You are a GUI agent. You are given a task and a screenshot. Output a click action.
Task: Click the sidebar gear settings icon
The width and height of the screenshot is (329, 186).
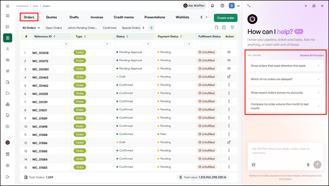point(7,165)
